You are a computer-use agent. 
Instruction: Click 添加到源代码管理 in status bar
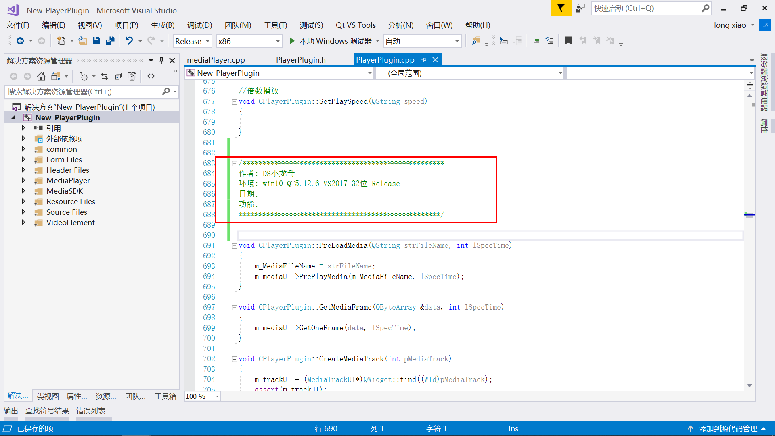pos(727,428)
